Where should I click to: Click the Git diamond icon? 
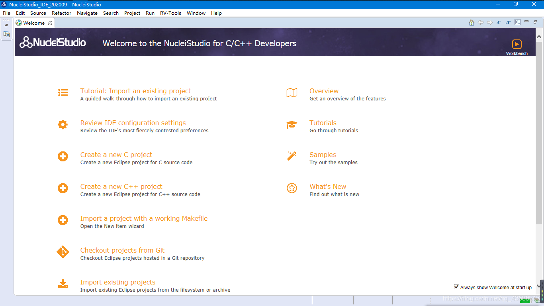tap(63, 252)
